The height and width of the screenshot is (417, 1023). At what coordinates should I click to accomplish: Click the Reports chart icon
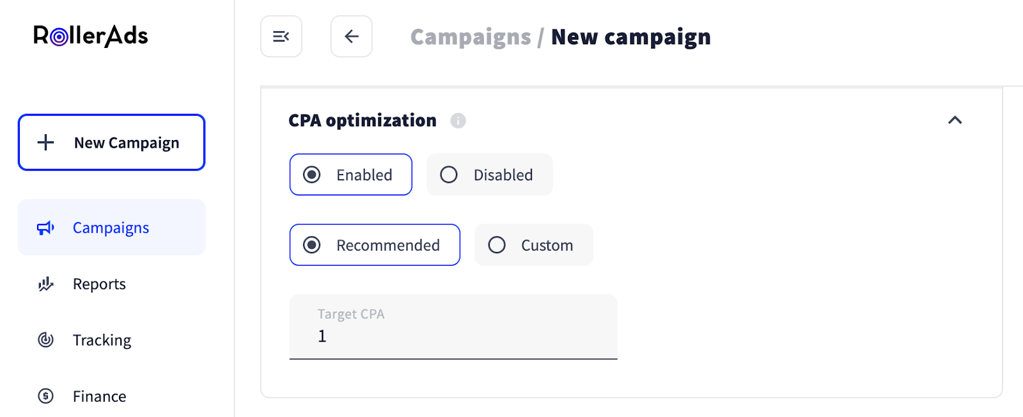(x=45, y=284)
